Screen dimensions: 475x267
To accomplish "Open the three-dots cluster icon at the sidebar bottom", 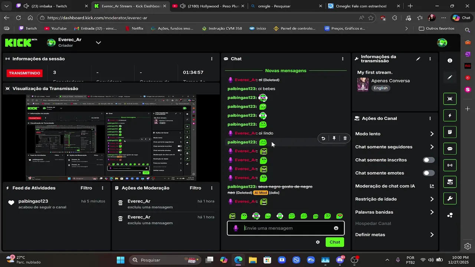I will tap(450, 215).
